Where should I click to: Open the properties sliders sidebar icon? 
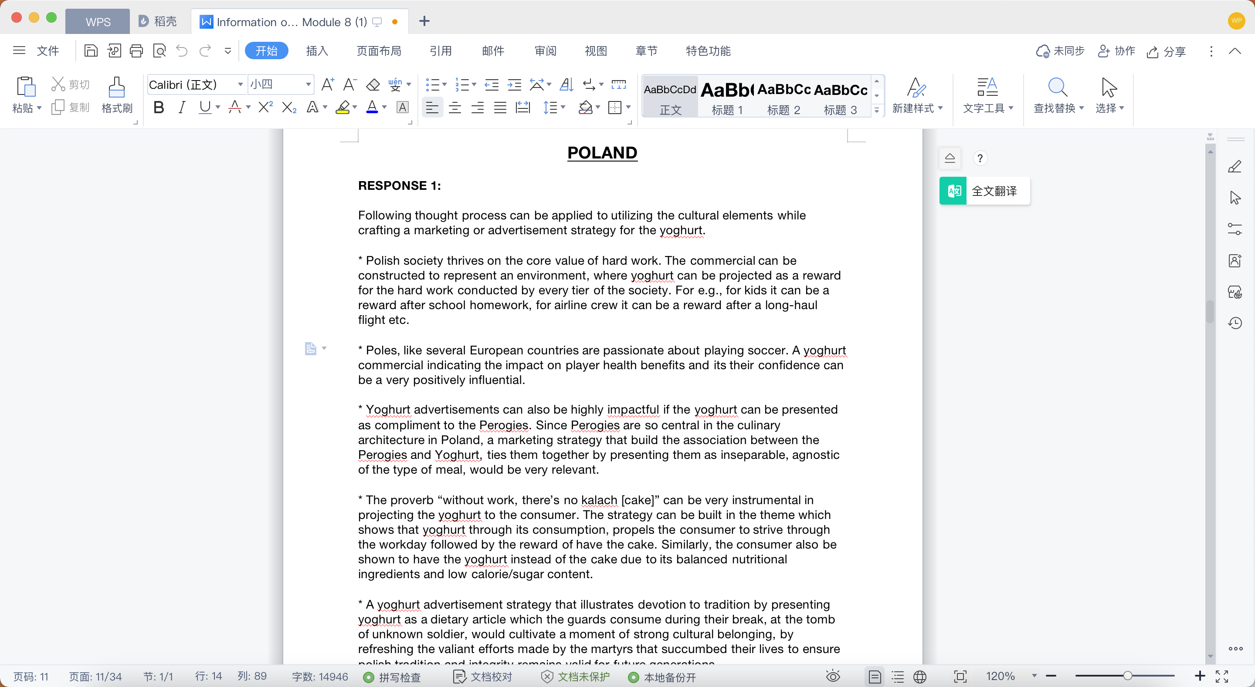click(x=1235, y=229)
